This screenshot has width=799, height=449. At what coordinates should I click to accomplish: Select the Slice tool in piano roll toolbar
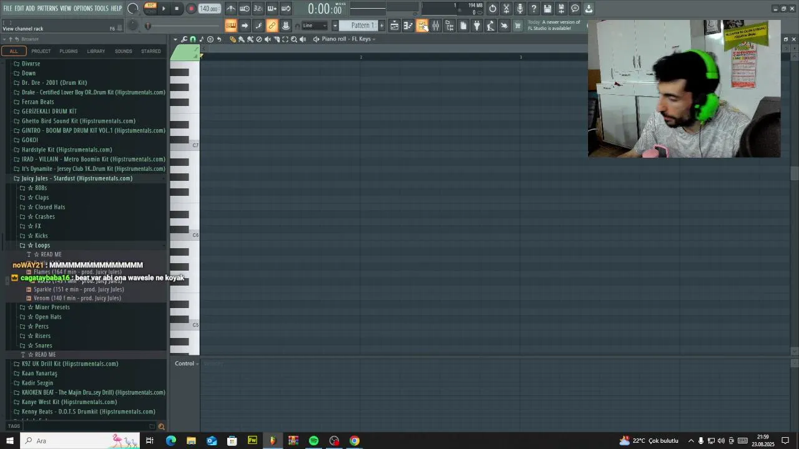277,39
